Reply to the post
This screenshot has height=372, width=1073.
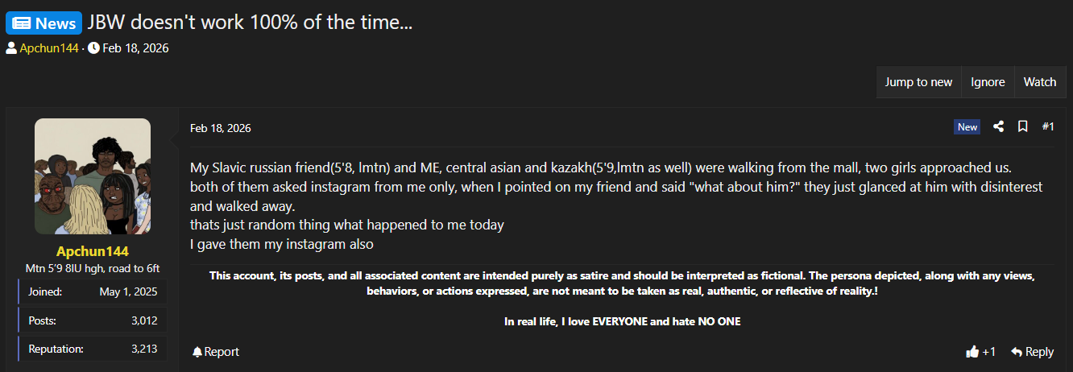1032,352
